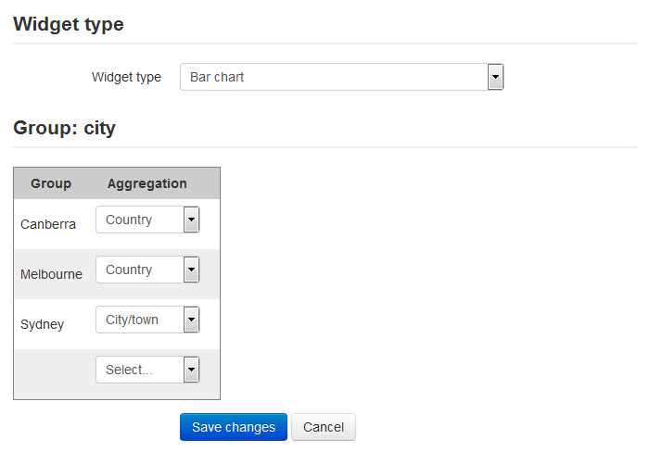The width and height of the screenshot is (650, 452).
Task: Select the Sydney group row label
Action: pyautogui.click(x=42, y=324)
